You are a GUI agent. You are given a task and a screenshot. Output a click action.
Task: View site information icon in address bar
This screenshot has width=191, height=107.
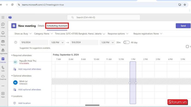(x=19, y=5)
